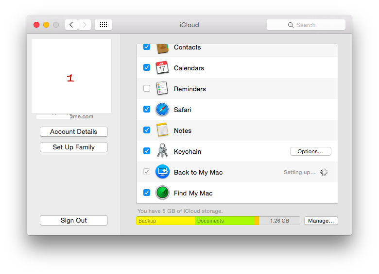Image resolution: width=379 pixels, height=274 pixels.
Task: Uncheck the Find My Mac checkbox
Action: [147, 193]
